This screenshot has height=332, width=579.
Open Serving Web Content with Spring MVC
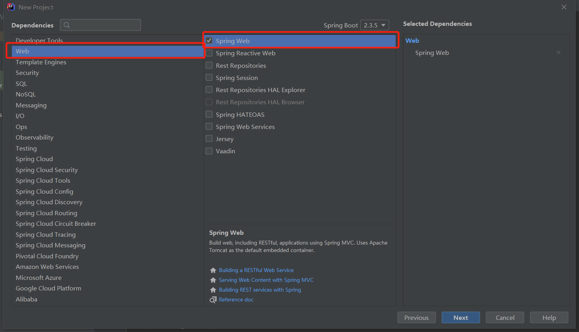tap(266, 280)
